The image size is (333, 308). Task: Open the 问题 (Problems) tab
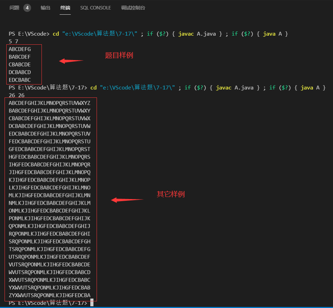pyautogui.click(x=14, y=8)
